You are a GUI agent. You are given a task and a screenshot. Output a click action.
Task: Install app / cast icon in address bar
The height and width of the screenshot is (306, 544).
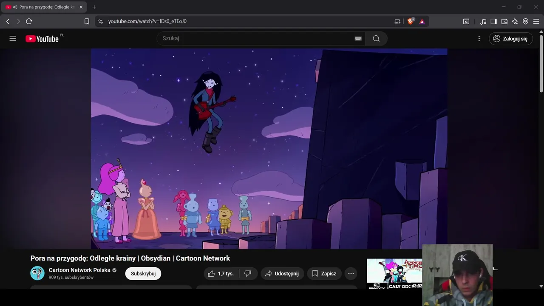coord(397,21)
